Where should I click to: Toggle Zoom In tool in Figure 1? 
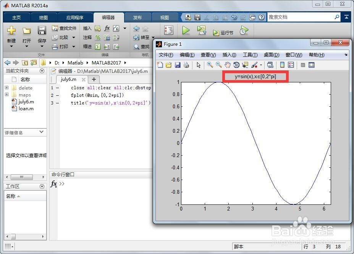pyautogui.click(x=210, y=65)
